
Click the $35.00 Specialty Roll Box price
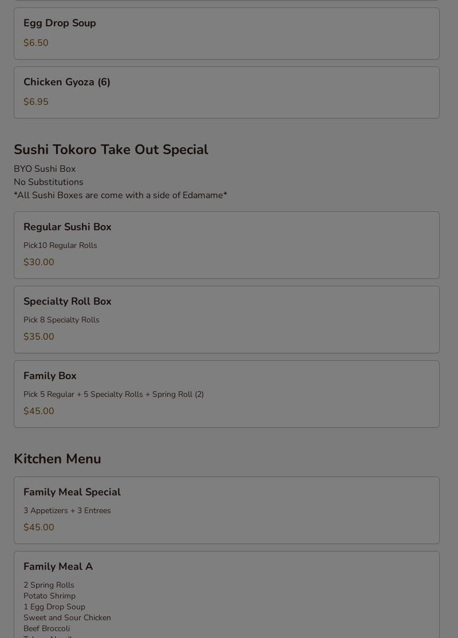[38, 337]
